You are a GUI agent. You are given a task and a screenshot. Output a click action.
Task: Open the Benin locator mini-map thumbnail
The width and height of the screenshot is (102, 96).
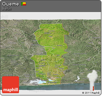(92, 81)
